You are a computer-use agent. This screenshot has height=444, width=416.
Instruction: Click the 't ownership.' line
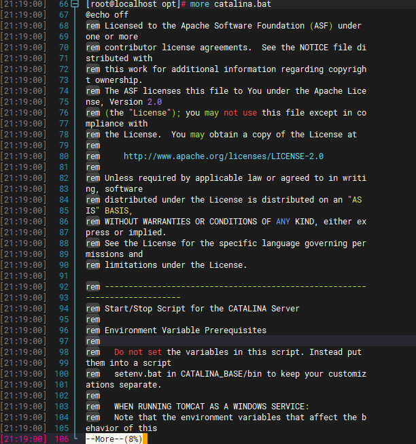click(x=114, y=80)
